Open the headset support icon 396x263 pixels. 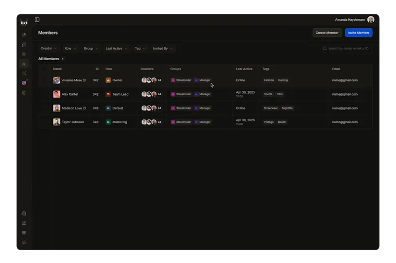tap(24, 214)
